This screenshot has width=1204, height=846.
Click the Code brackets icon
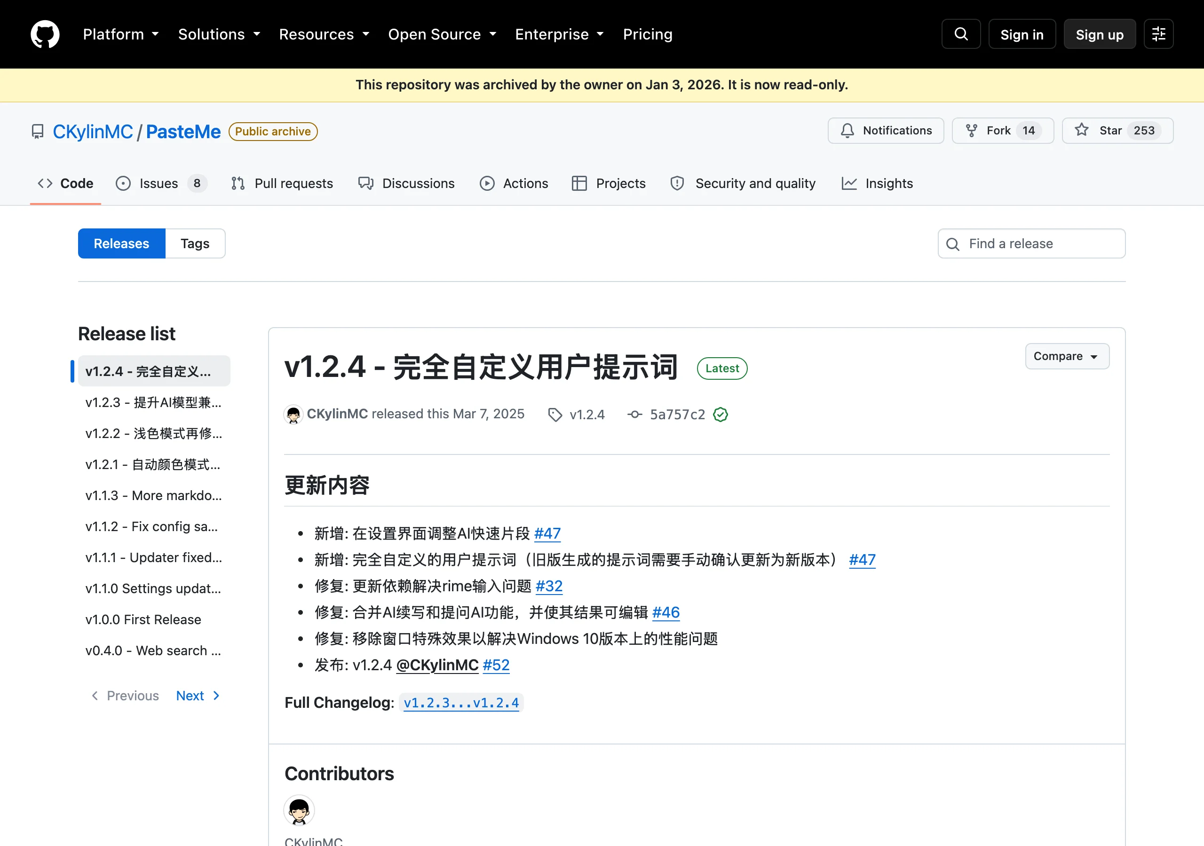click(x=45, y=183)
